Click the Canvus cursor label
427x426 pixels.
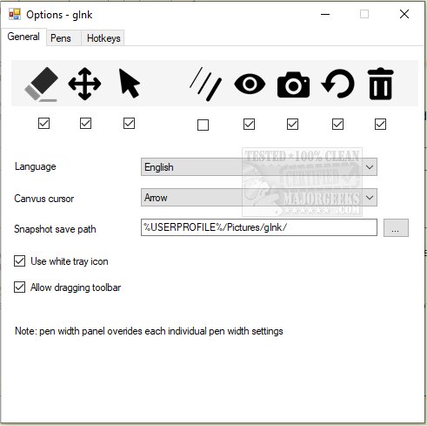click(x=44, y=199)
